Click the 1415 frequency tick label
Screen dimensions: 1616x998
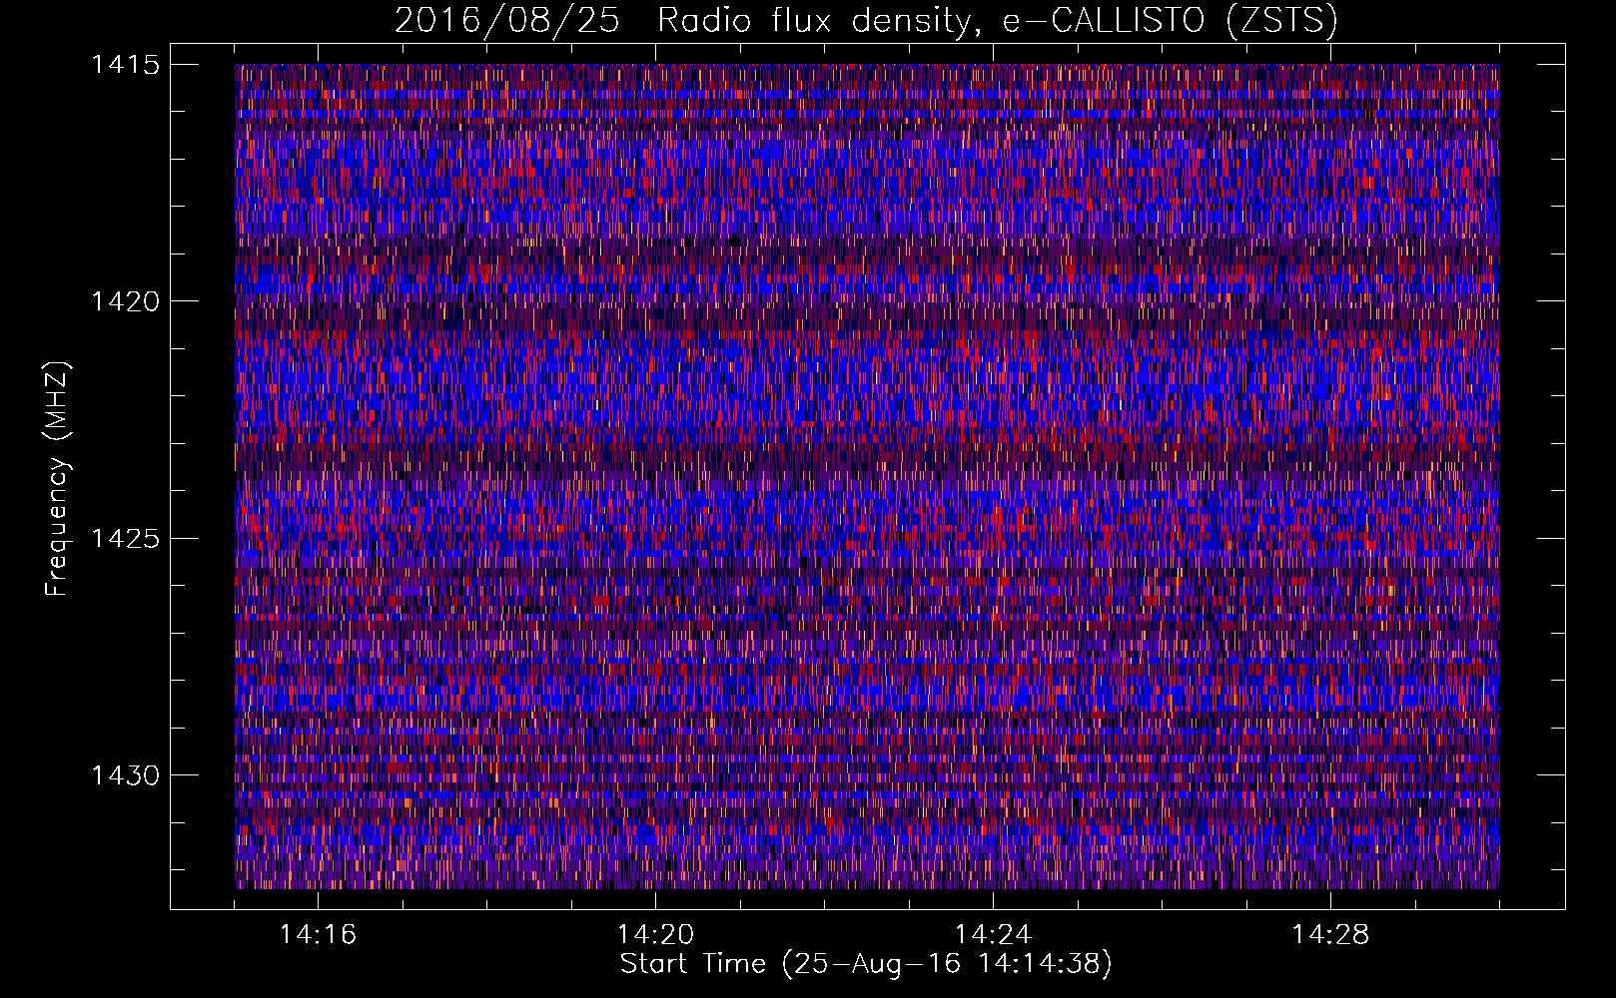coord(125,65)
